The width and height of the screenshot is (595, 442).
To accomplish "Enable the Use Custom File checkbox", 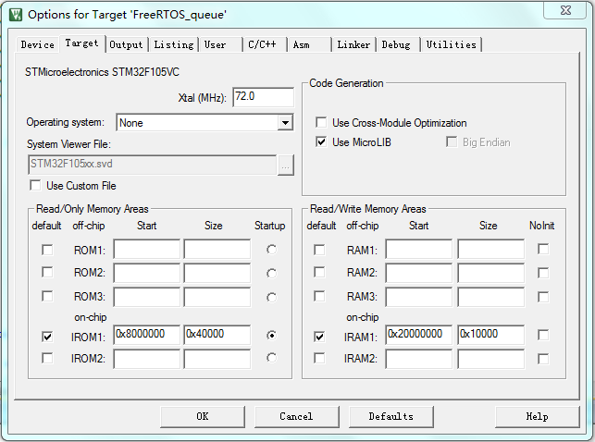I will coord(35,186).
